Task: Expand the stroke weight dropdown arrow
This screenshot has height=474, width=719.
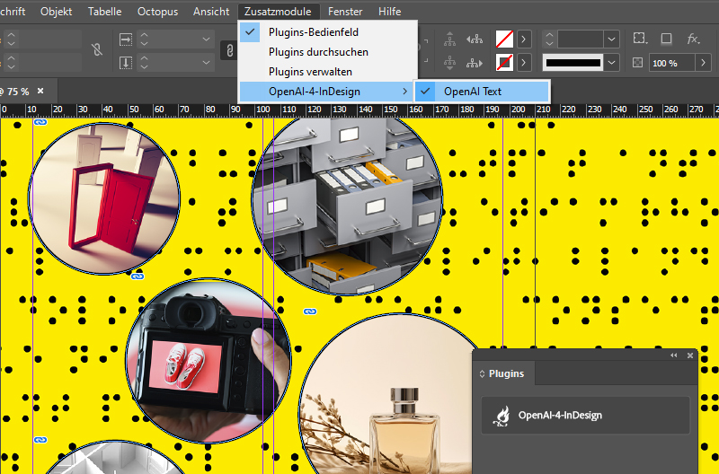Action: click(x=612, y=39)
